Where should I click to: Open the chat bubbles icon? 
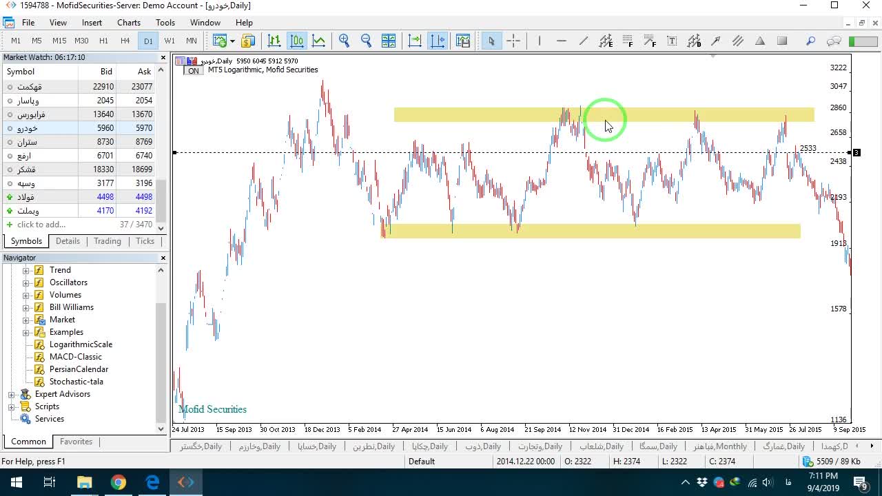[x=834, y=41]
